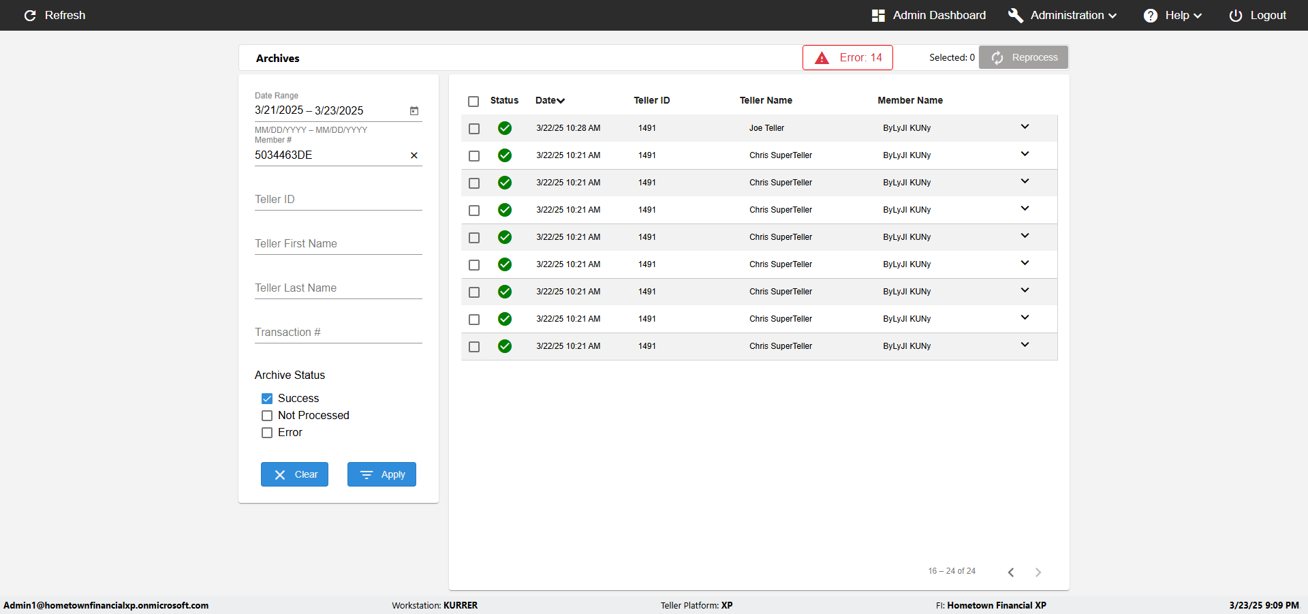Click the green success status icon for Joe Teller
Viewport: 1308px width, 614px height.
505,128
